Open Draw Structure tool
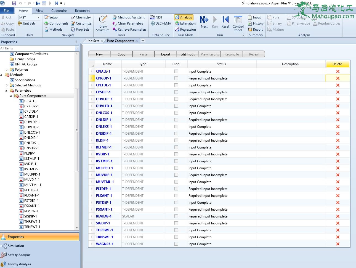 click(103, 23)
